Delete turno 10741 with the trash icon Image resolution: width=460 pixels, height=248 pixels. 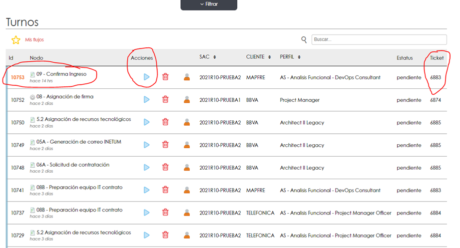coord(165,190)
